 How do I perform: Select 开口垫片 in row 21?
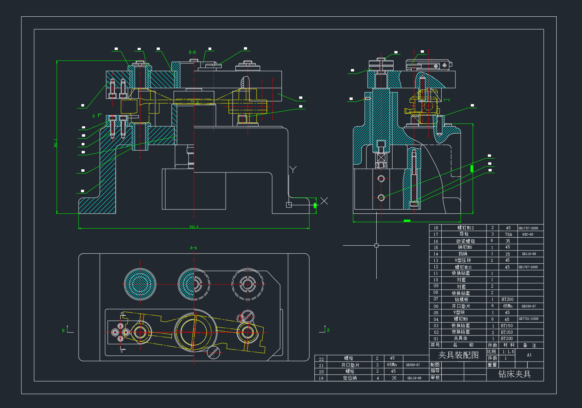pos(351,365)
